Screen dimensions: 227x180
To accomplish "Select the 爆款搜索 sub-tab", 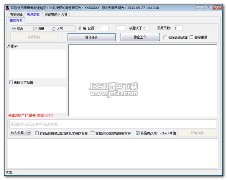I will (16, 21).
